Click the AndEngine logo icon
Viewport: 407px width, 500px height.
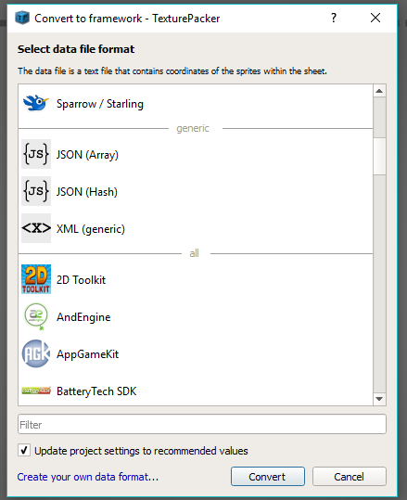point(36,316)
